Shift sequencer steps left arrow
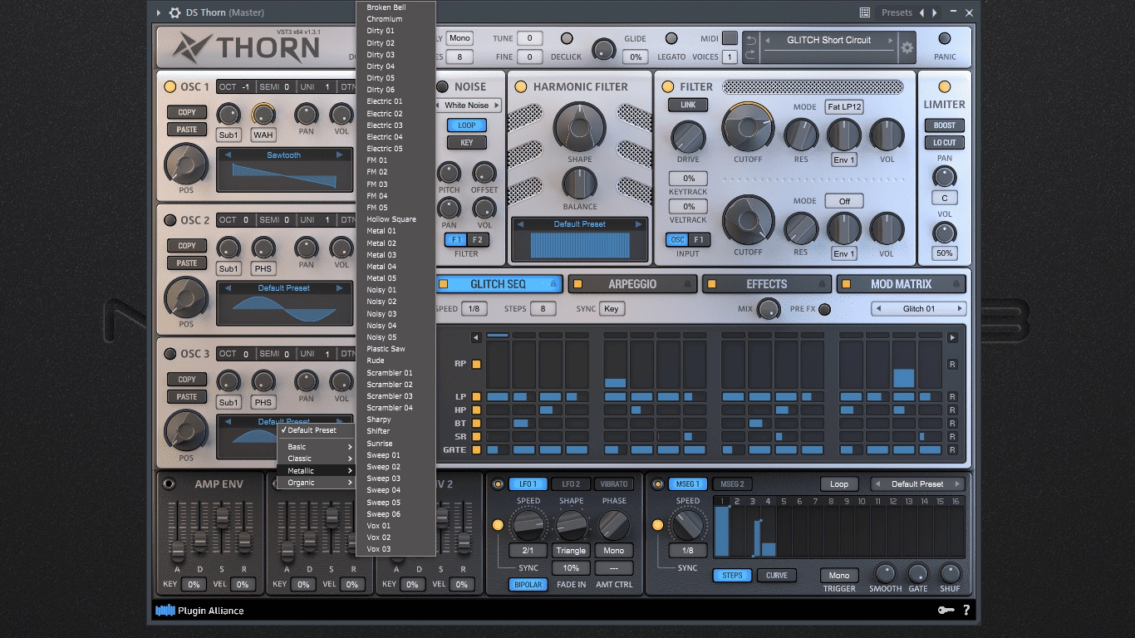 point(476,337)
